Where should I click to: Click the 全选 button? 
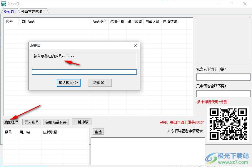click(x=98, y=132)
